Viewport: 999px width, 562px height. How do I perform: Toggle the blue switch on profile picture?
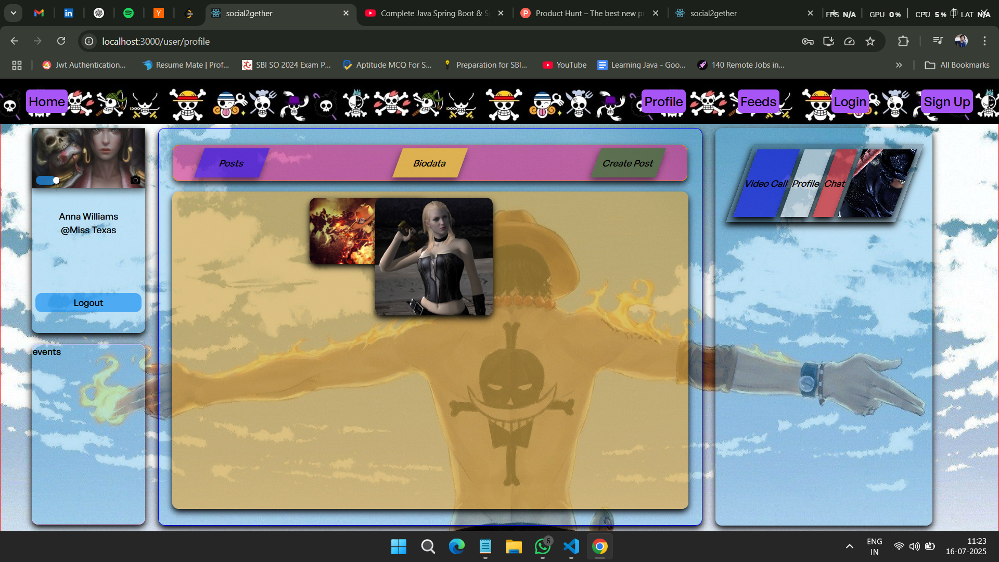(48, 180)
